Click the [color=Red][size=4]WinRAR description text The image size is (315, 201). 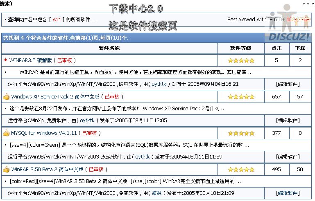pos(125,181)
